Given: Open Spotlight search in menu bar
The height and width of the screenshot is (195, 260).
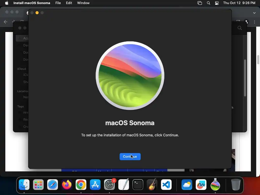Looking at the screenshot, I should (208, 3).
